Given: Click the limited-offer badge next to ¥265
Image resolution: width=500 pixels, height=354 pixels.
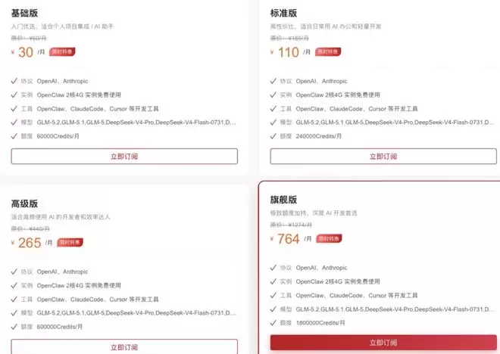Looking at the screenshot, I should pyautogui.click(x=70, y=242).
